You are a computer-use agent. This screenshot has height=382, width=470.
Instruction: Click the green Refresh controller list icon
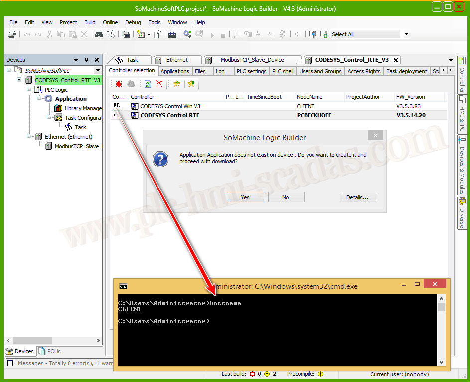pos(148,84)
